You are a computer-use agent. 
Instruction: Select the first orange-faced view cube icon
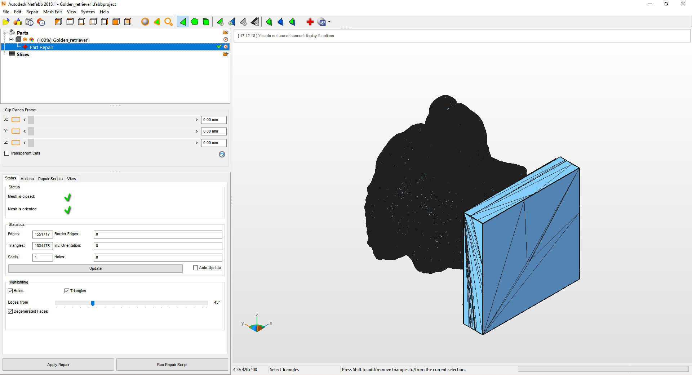coord(58,22)
